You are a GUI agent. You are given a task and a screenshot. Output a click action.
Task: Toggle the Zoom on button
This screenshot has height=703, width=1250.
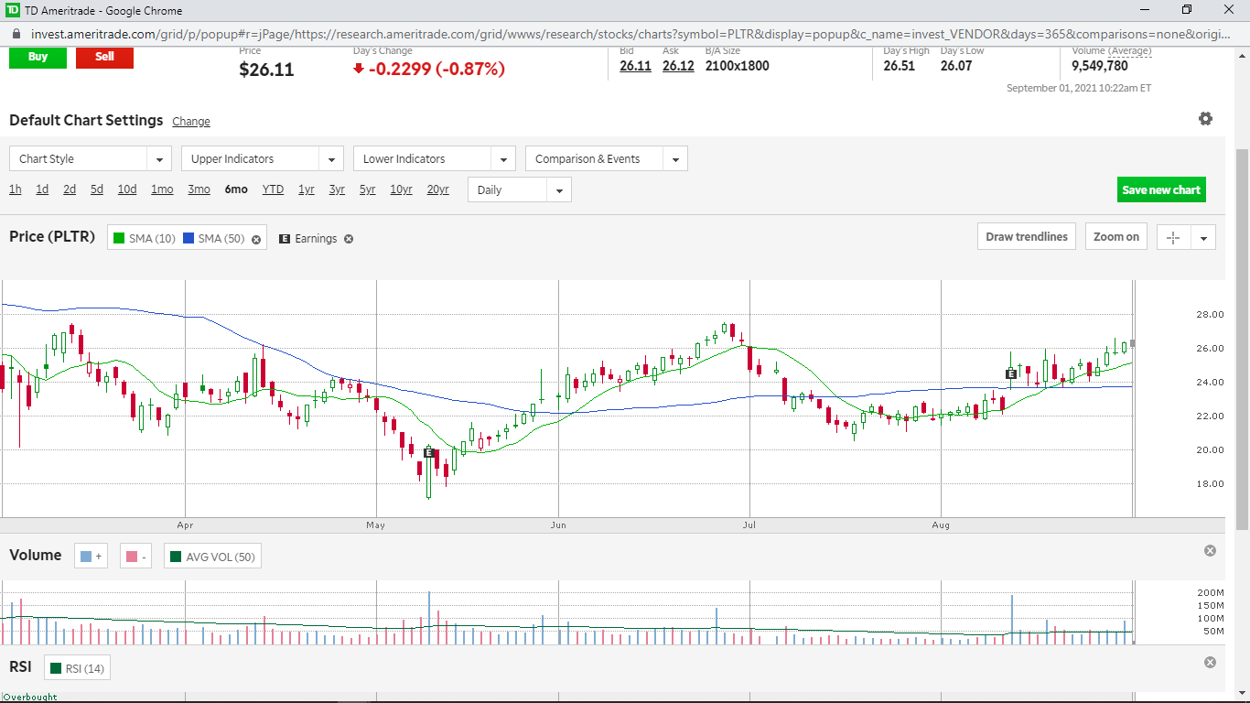pyautogui.click(x=1116, y=237)
